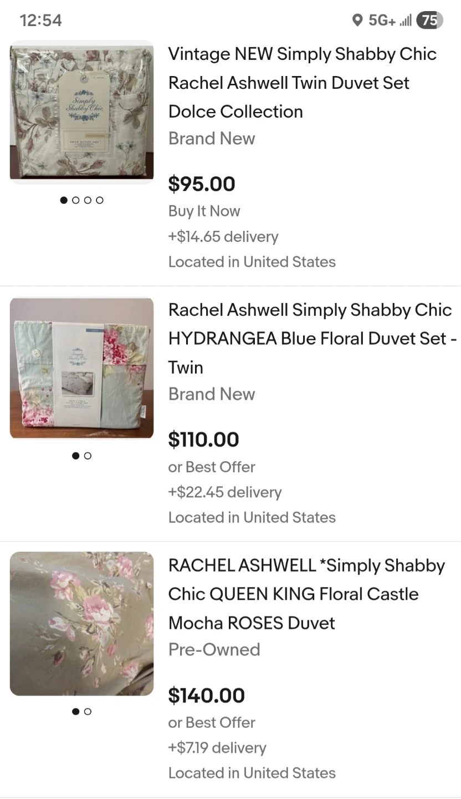Tap the 12:54 clock in status bar

coord(40,21)
